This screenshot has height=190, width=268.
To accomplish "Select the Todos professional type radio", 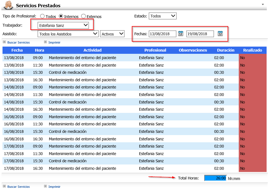I will coord(42,16).
